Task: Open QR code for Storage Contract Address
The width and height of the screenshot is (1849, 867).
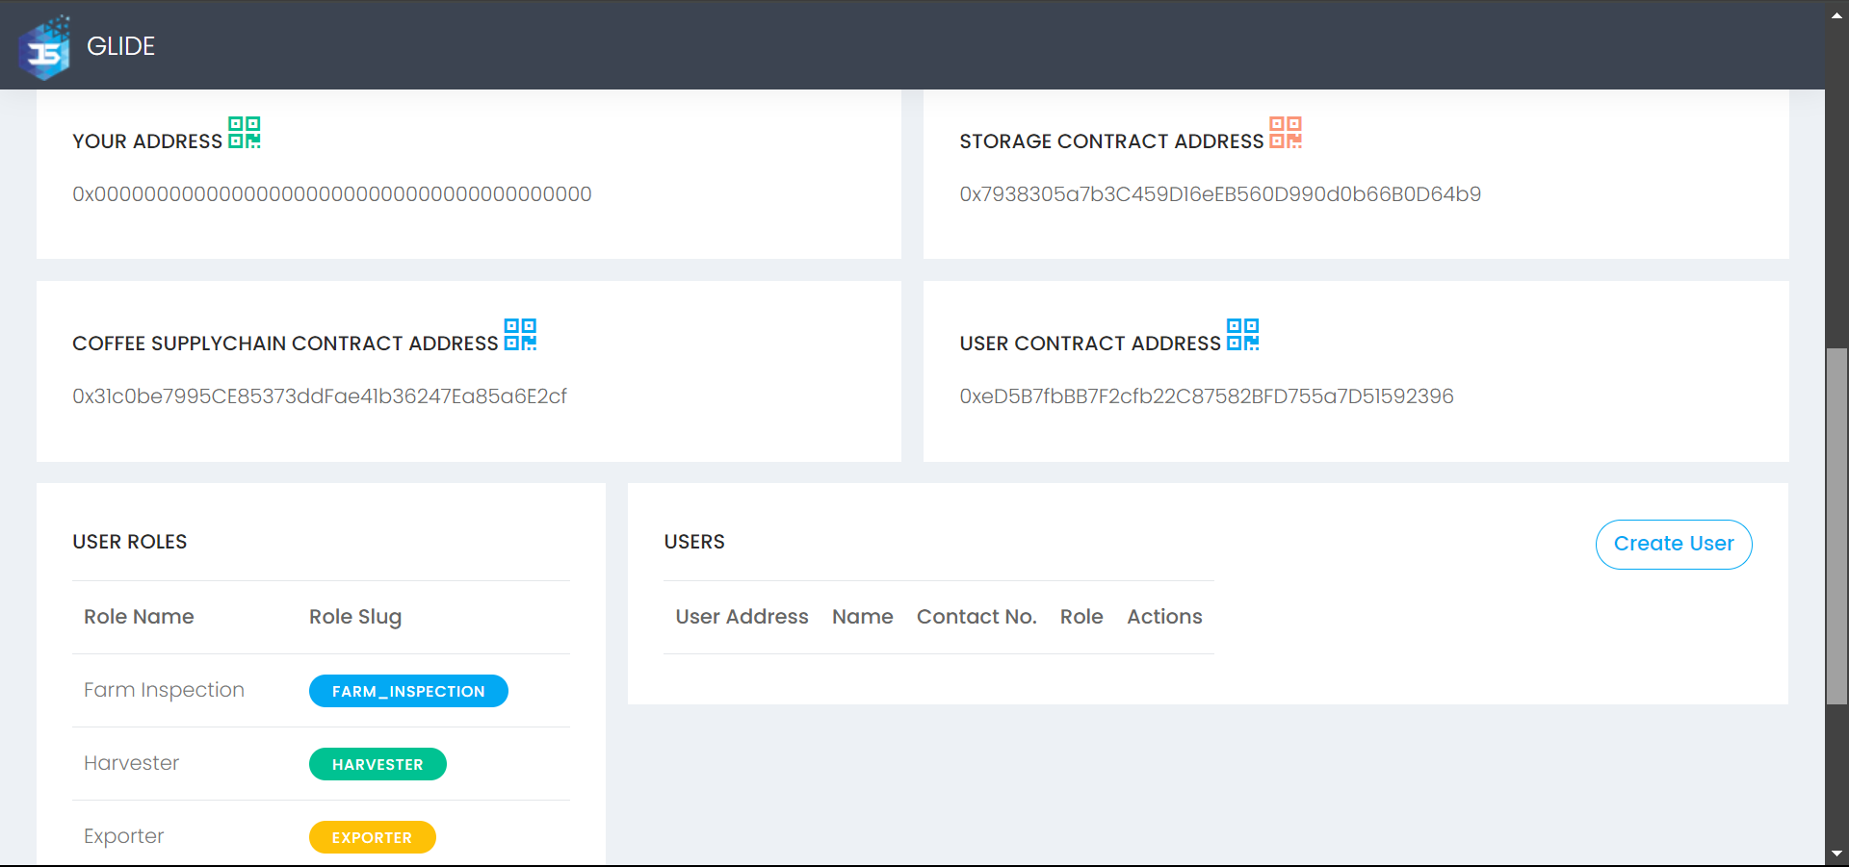Action: point(1285,133)
